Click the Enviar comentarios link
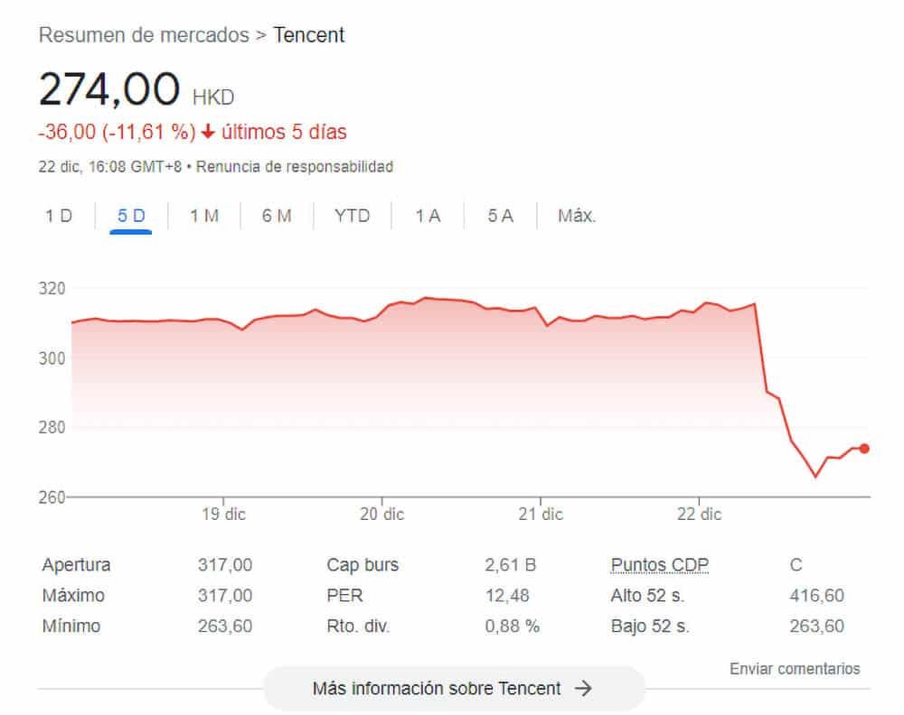904x715 pixels. click(x=795, y=669)
